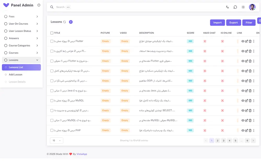The width and height of the screenshot is (261, 161).
Task: Select the Fees sidebar item
Action: click(x=21, y=16)
